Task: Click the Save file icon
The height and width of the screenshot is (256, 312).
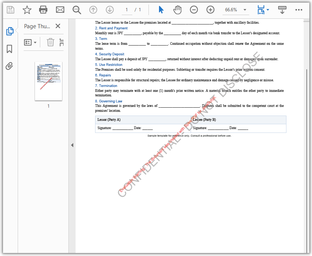Action: (11, 10)
